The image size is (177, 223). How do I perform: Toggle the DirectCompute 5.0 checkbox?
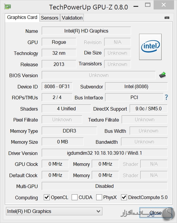click(x=124, y=197)
